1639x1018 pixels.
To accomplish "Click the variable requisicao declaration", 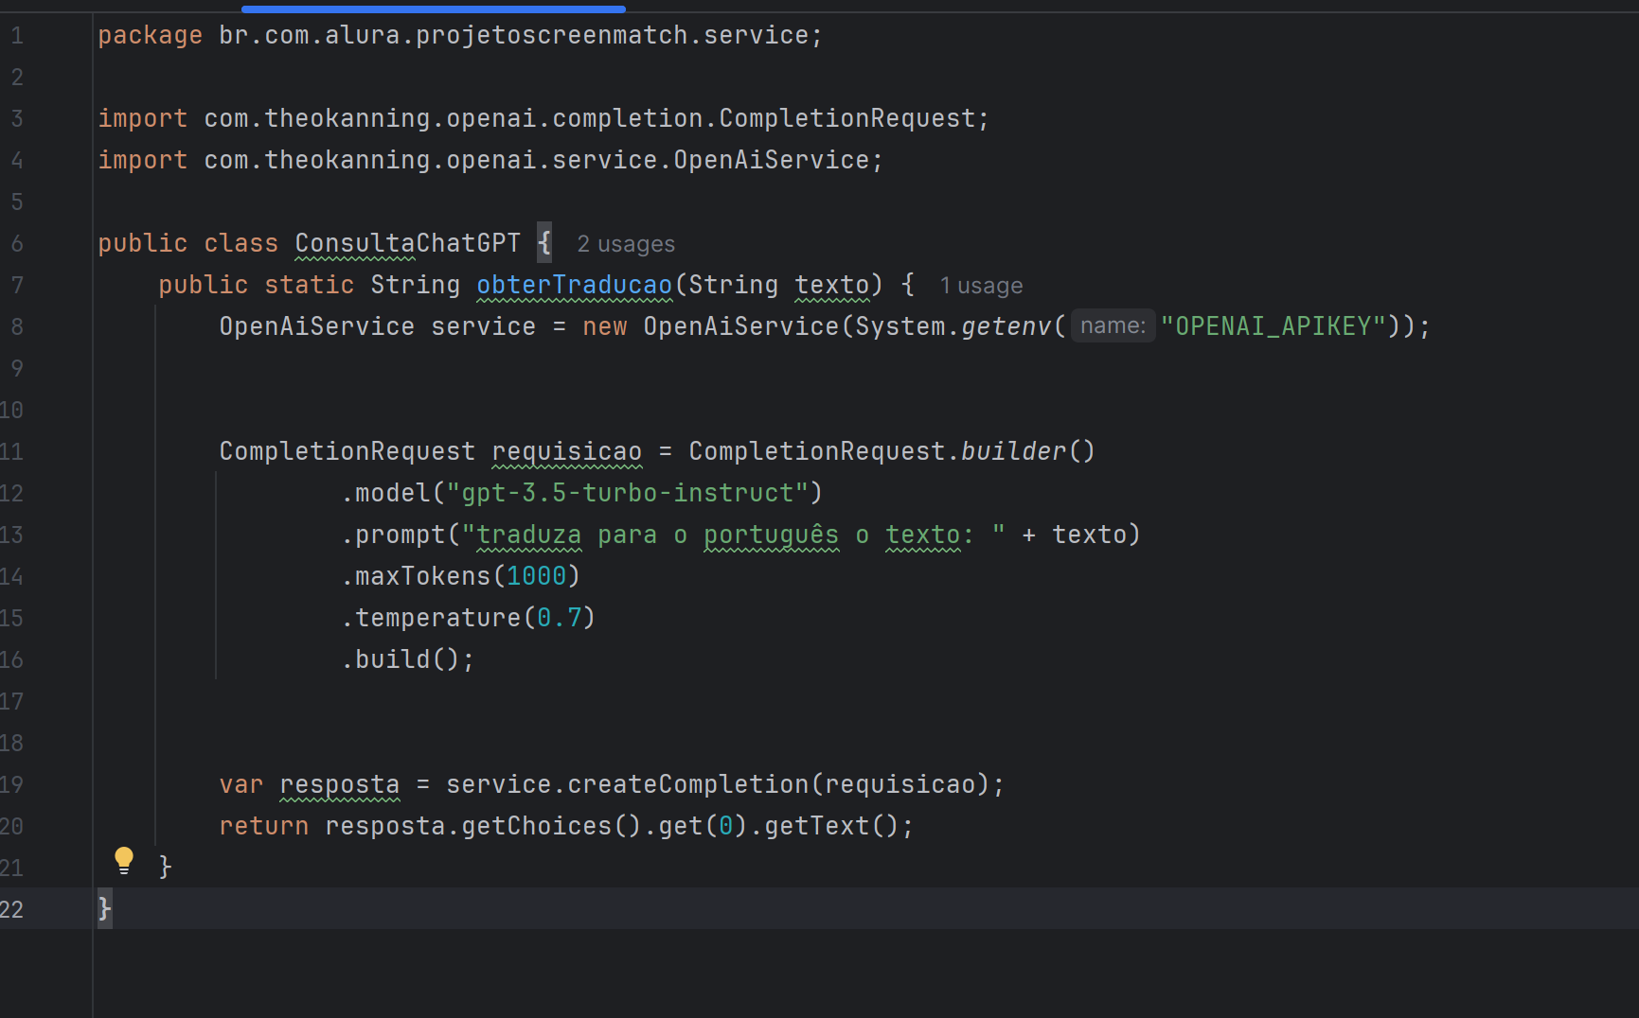I will [x=567, y=451].
